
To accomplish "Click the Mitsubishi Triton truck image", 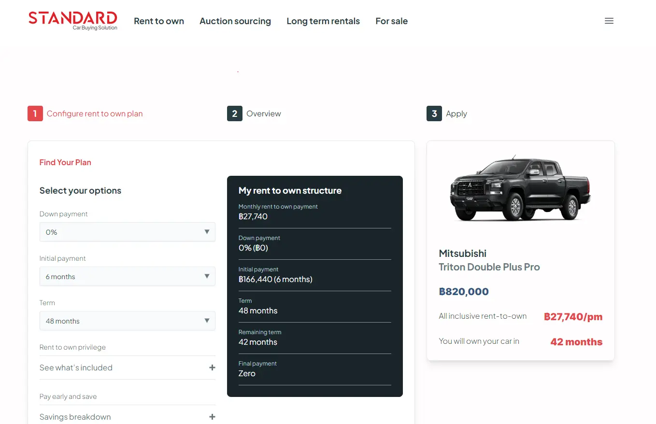I will click(520, 188).
